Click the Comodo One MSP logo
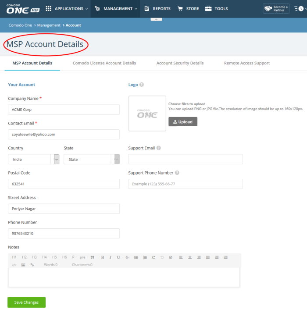Image resolution: width=307 pixels, height=316 pixels. click(23, 9)
